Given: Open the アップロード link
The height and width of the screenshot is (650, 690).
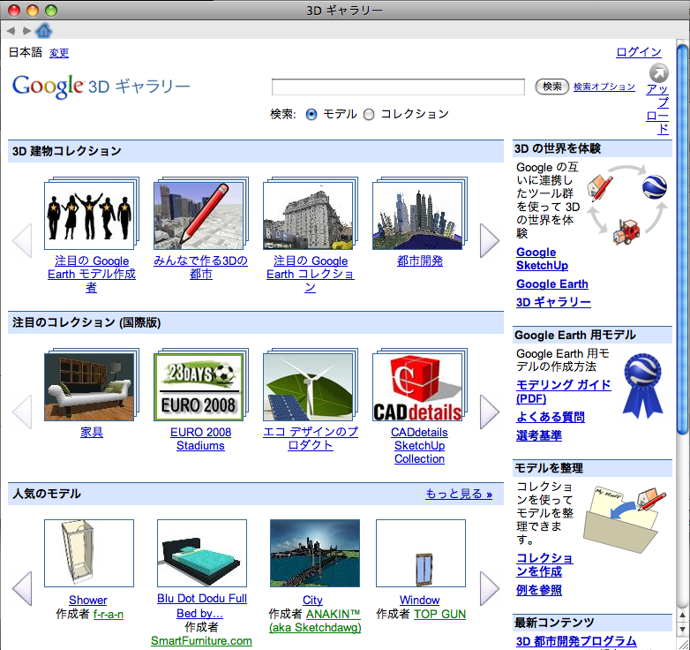Looking at the screenshot, I should [x=657, y=109].
